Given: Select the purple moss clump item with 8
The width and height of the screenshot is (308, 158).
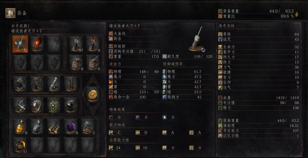Looking at the screenshot, I should point(71,126).
